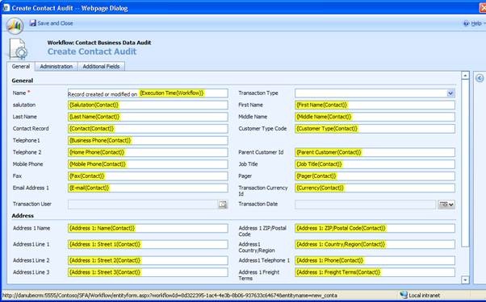Click the Name input field
The height and width of the screenshot is (302, 486).
148,93
